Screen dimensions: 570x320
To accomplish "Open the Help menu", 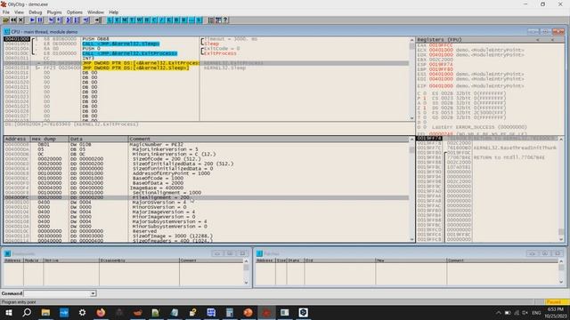I will (x=114, y=12).
